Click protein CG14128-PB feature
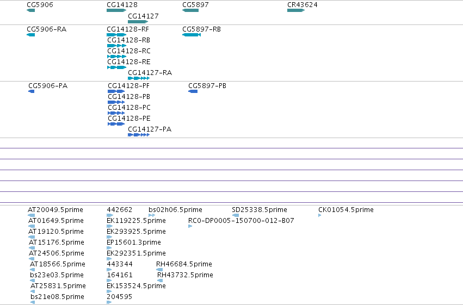Screen dimensions: 463x305 (x=116, y=102)
